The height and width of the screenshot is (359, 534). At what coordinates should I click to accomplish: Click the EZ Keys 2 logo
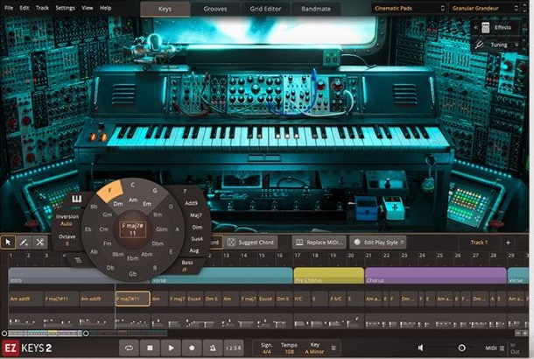point(27,348)
